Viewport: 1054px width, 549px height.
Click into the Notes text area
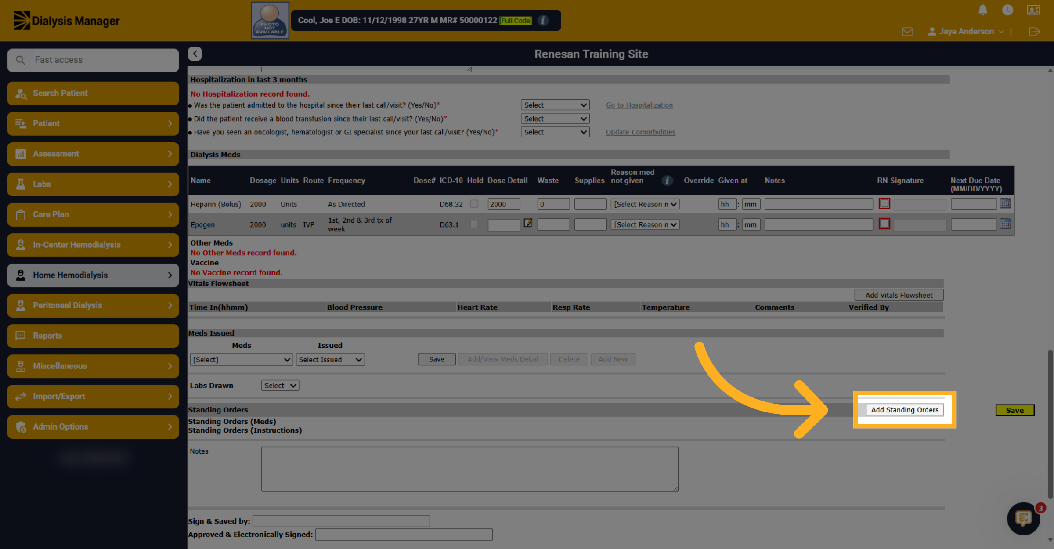coord(470,469)
